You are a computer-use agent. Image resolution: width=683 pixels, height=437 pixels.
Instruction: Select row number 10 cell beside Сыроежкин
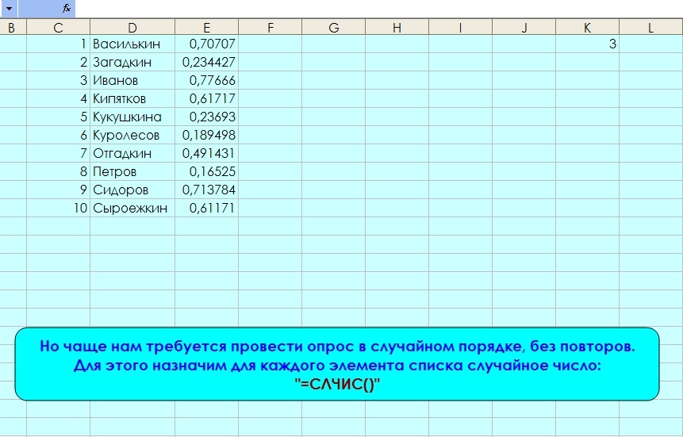[59, 208]
